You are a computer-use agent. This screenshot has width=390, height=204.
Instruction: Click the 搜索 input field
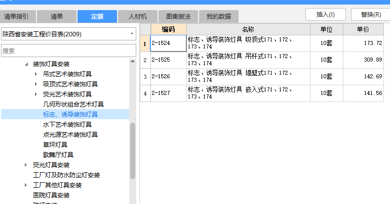[69, 50]
